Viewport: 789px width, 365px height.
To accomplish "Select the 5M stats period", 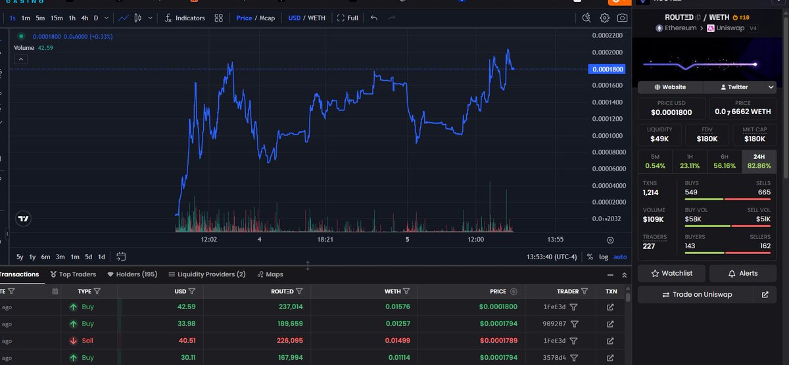I will (655, 161).
